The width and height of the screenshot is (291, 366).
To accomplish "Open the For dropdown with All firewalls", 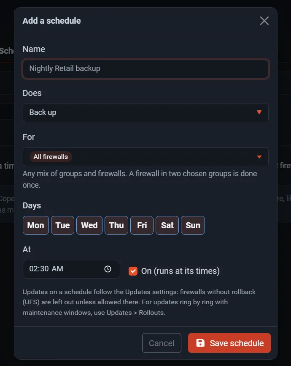I will pos(145,157).
